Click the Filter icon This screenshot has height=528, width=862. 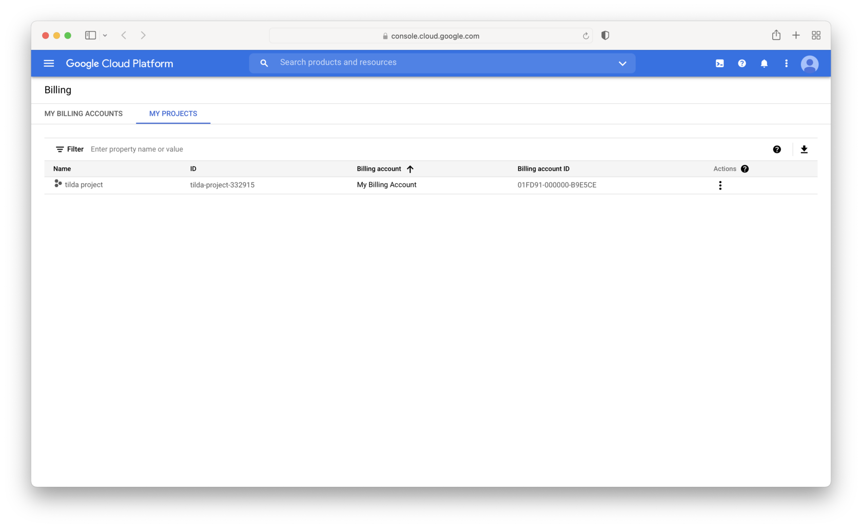pos(60,149)
